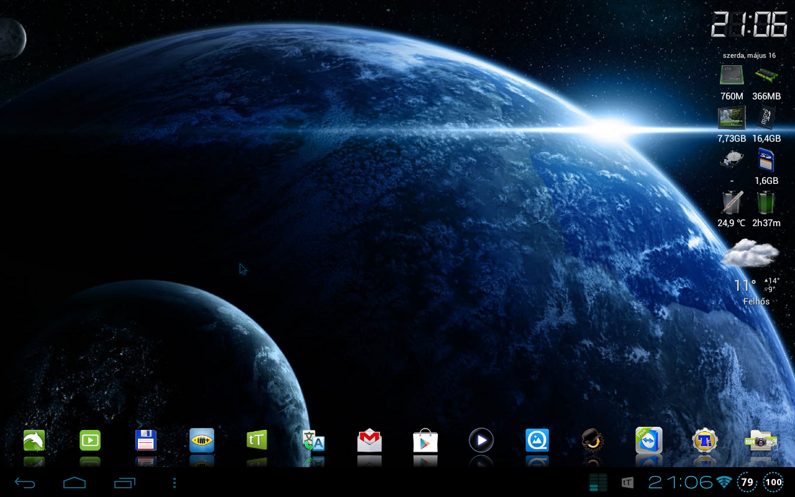Tap the weather condition 'Felhős'
This screenshot has height=497, width=795.
[756, 301]
